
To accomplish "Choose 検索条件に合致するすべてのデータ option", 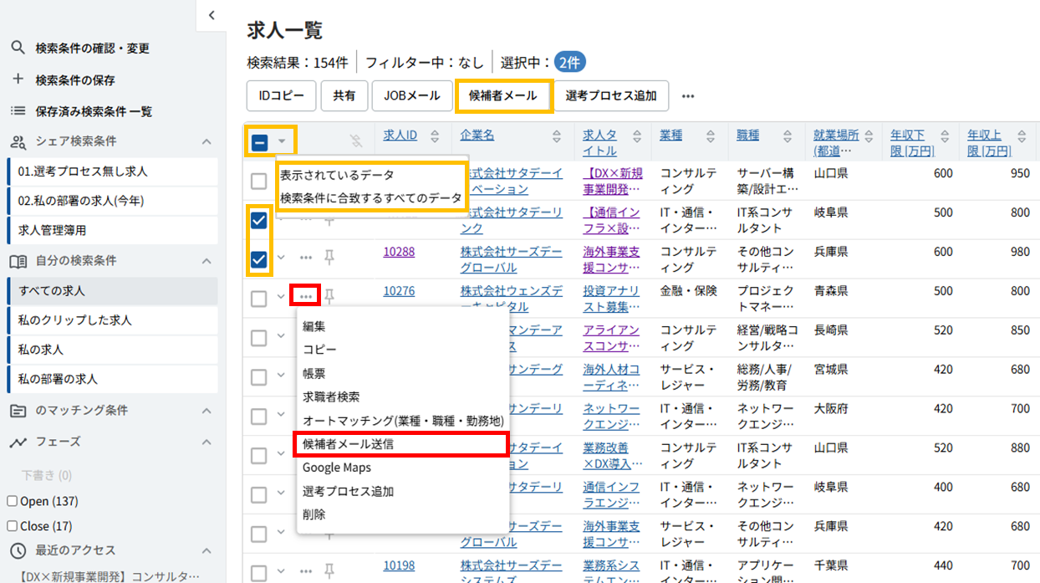I will [370, 198].
